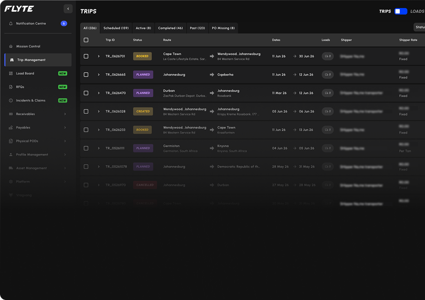Expand row details for TR_0626701
This screenshot has width=425, height=300.
click(99, 56)
